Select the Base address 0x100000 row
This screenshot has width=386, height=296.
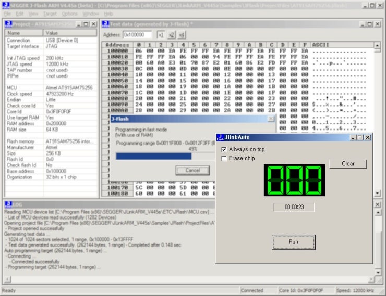point(51,171)
